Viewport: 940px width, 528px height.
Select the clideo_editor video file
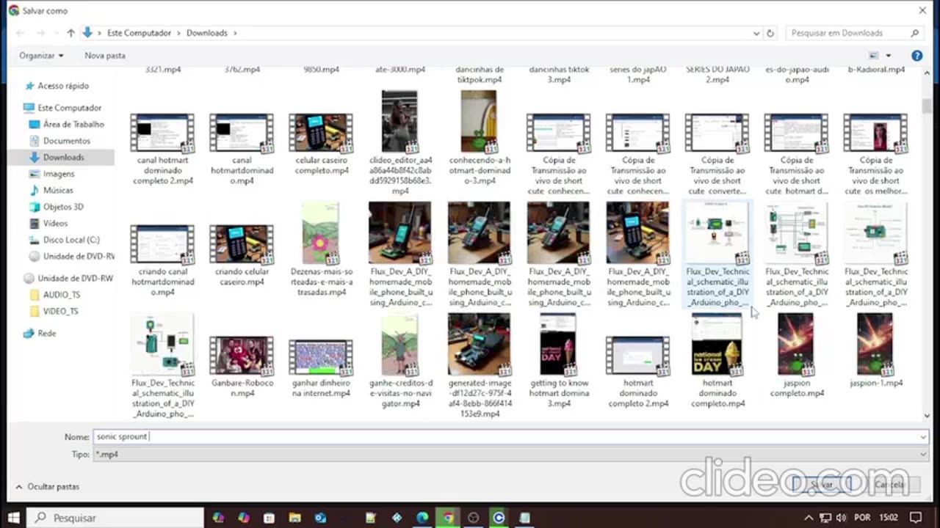[x=399, y=143]
